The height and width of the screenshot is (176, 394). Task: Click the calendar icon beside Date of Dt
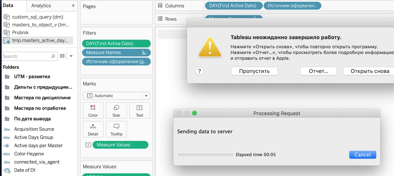click(x=7, y=170)
